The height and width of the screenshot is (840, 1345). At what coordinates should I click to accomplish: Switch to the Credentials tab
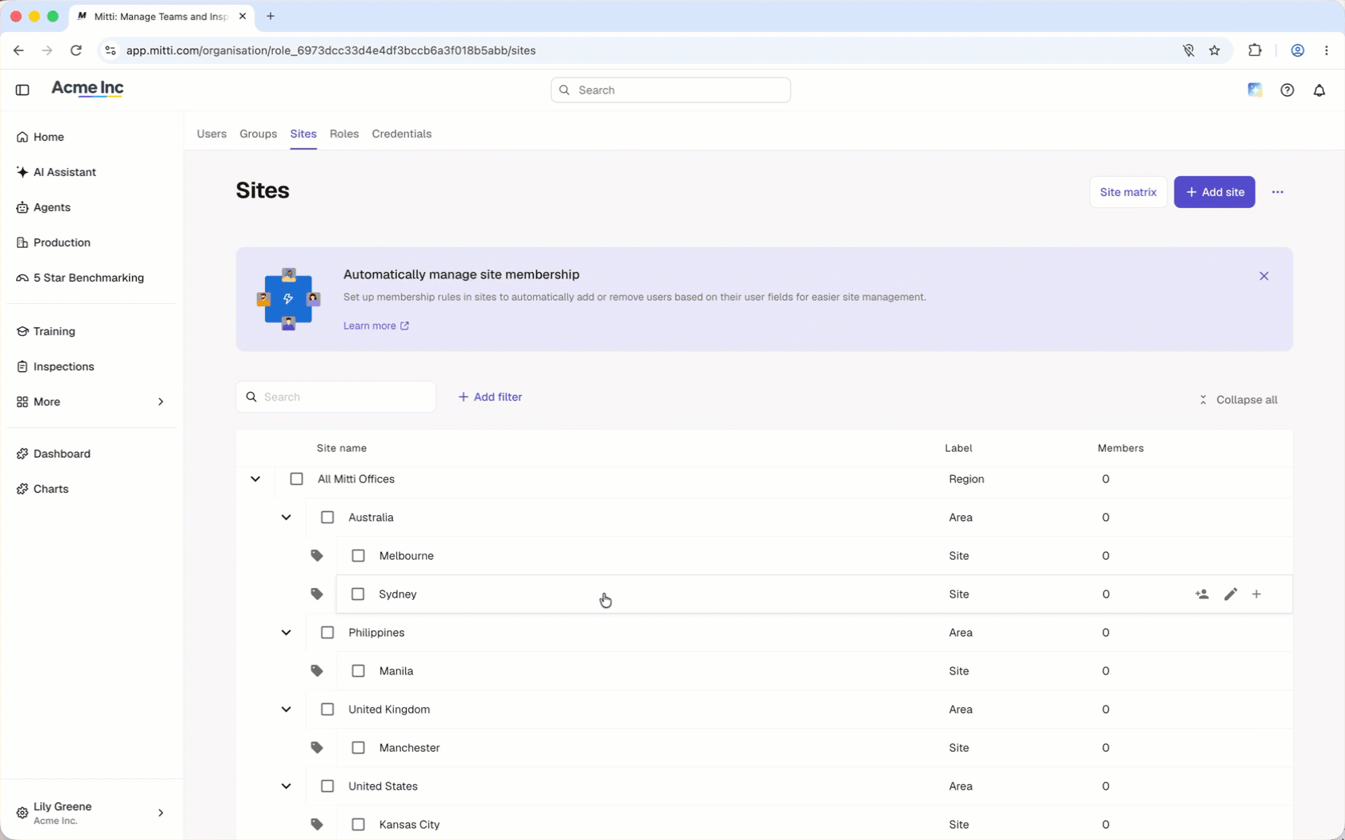coord(402,134)
